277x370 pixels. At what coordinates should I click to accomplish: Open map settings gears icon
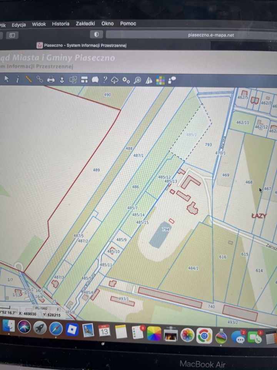(126, 81)
